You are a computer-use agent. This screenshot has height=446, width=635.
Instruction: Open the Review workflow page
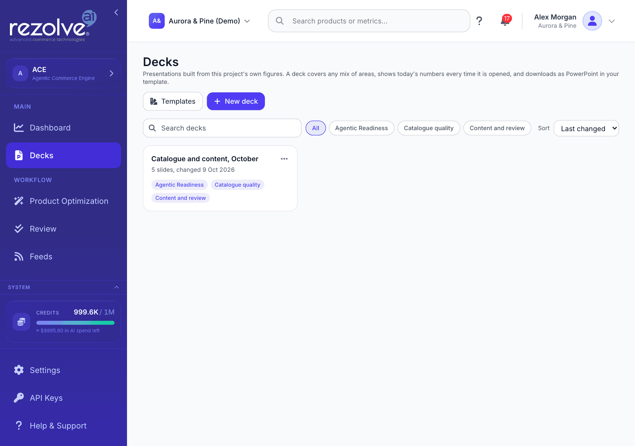(63, 229)
